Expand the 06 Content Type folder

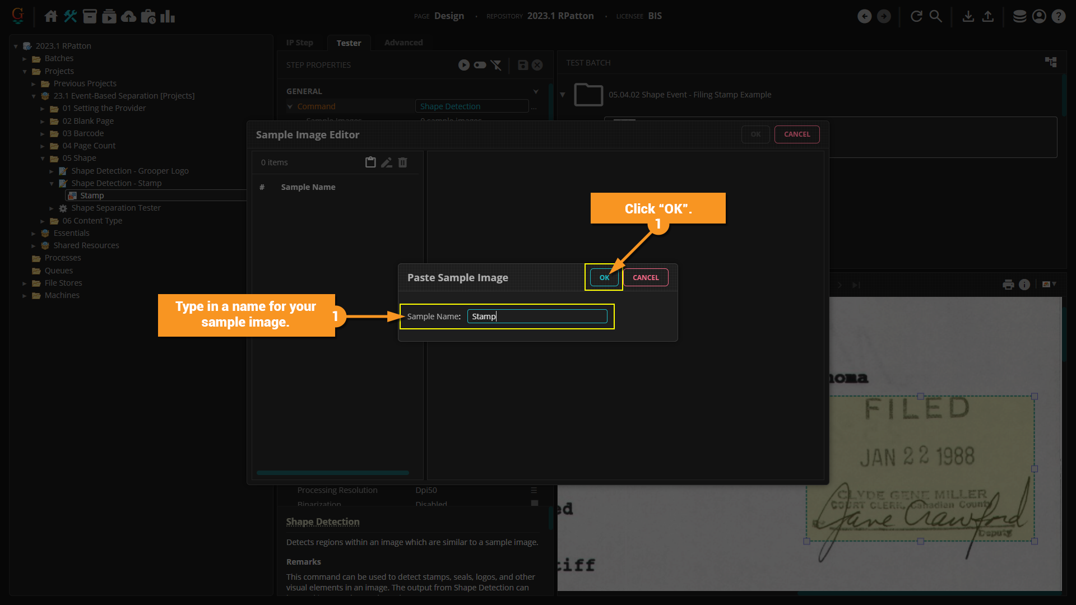click(43, 221)
